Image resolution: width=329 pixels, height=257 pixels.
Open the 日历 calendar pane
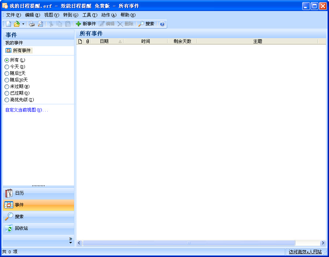tap(38, 193)
